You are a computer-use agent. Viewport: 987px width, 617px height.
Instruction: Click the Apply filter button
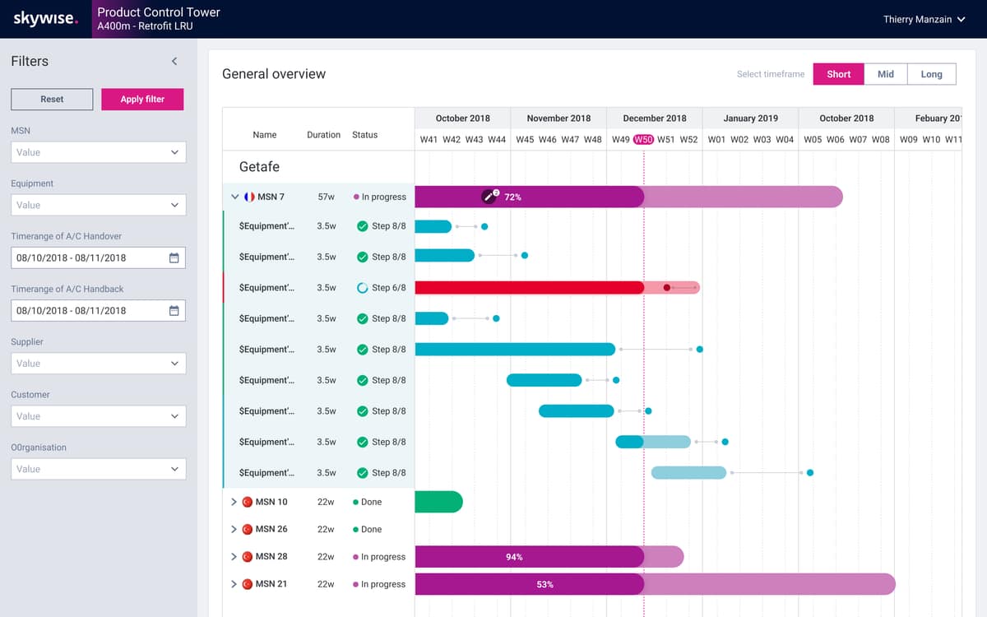(x=142, y=99)
